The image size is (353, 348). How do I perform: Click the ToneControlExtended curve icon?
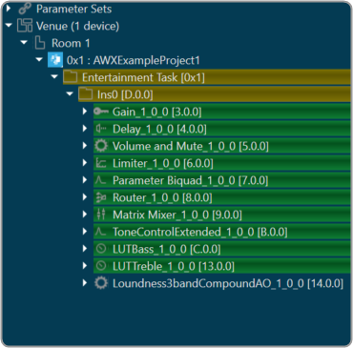(100, 232)
